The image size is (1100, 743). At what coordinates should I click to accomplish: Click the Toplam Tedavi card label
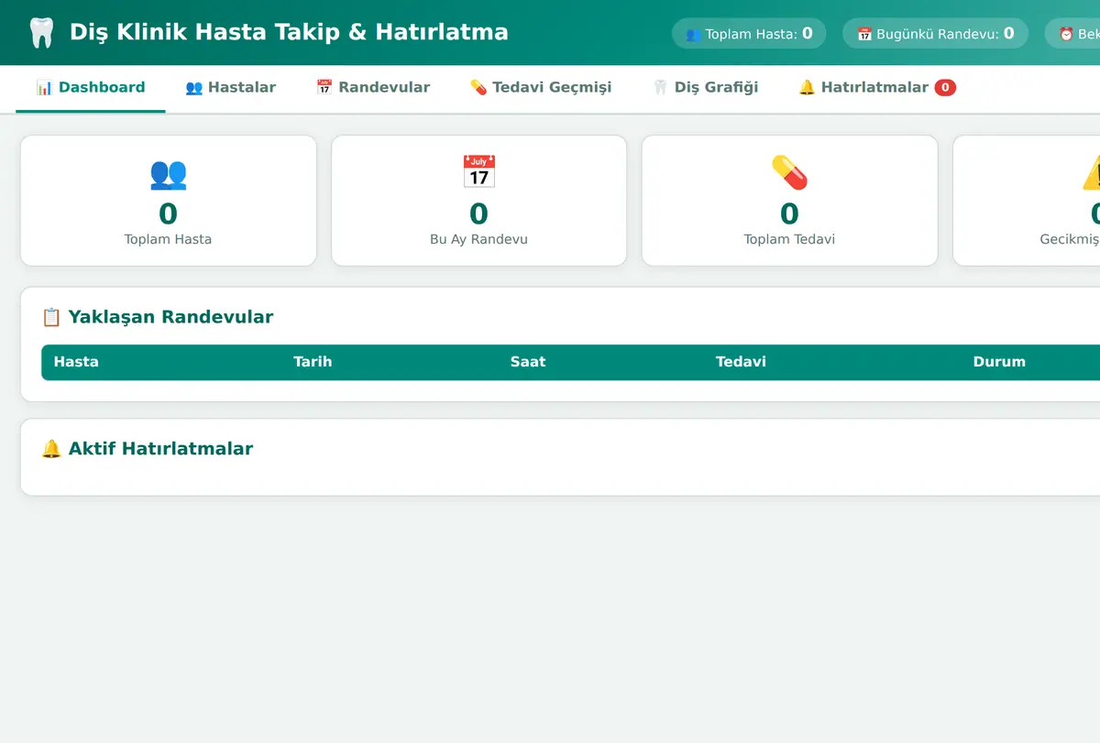789,239
